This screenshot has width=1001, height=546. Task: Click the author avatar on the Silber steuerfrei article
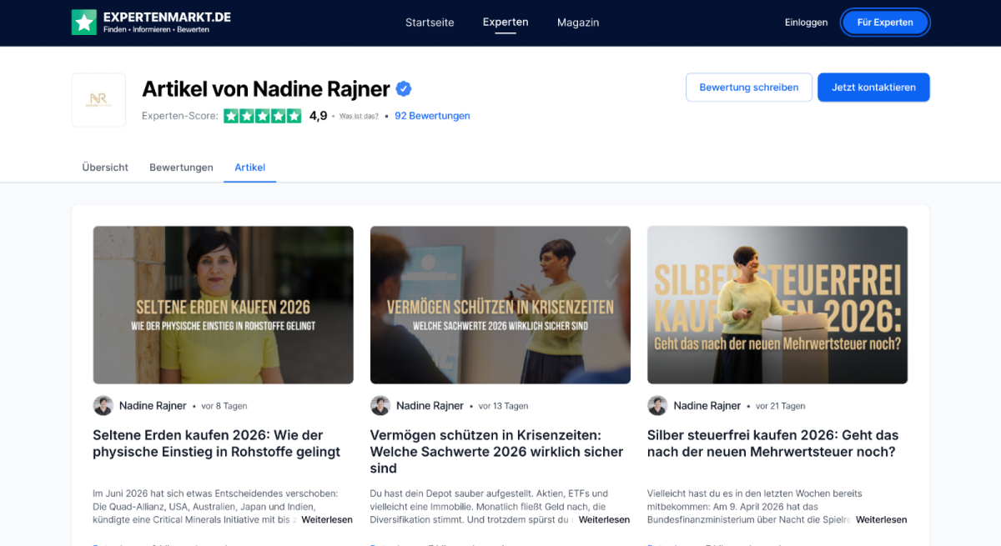point(657,406)
